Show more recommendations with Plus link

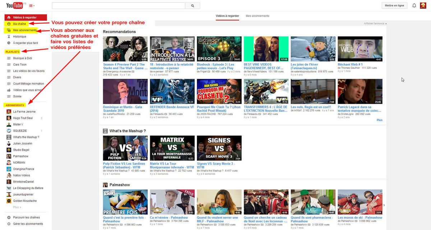(x=380, y=120)
